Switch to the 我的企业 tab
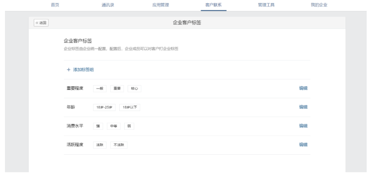373x179 pixels. [x=319, y=5]
